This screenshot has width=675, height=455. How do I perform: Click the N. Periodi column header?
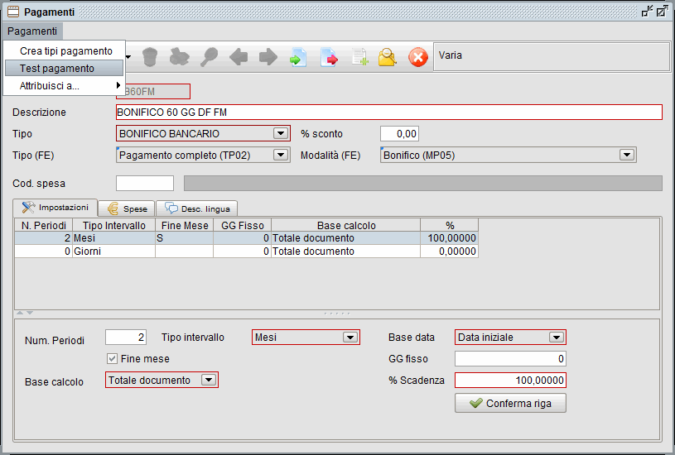[x=43, y=225]
